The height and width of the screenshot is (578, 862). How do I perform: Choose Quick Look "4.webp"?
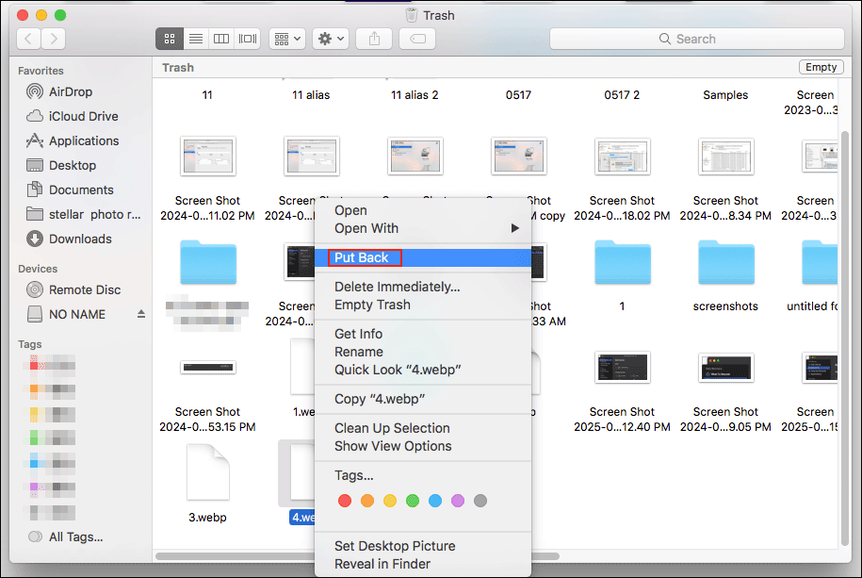click(423, 370)
